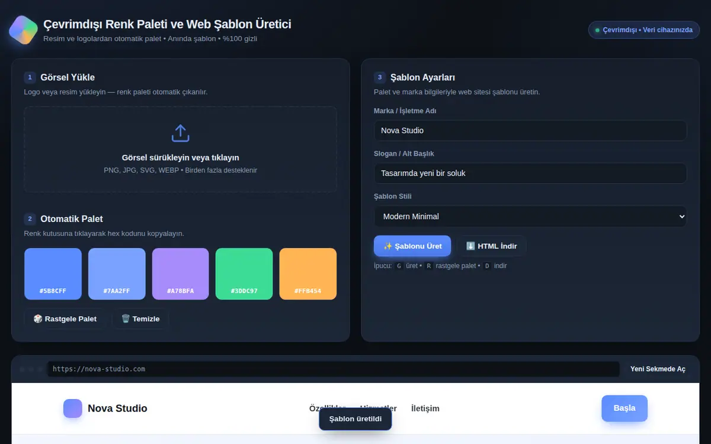Pick the green #3DDC97 swatch
Screen dimensions: 711x444
[244, 274]
